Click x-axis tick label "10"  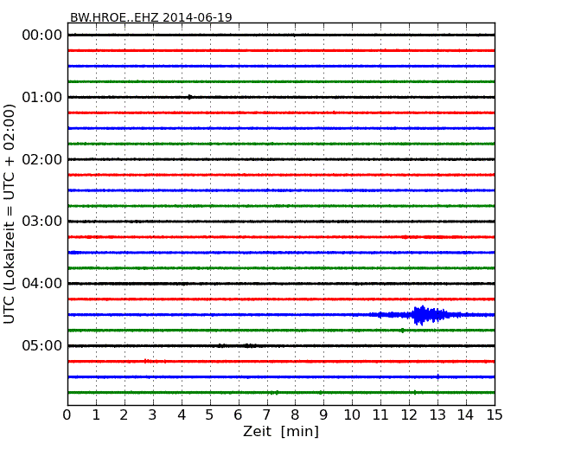[x=352, y=415]
